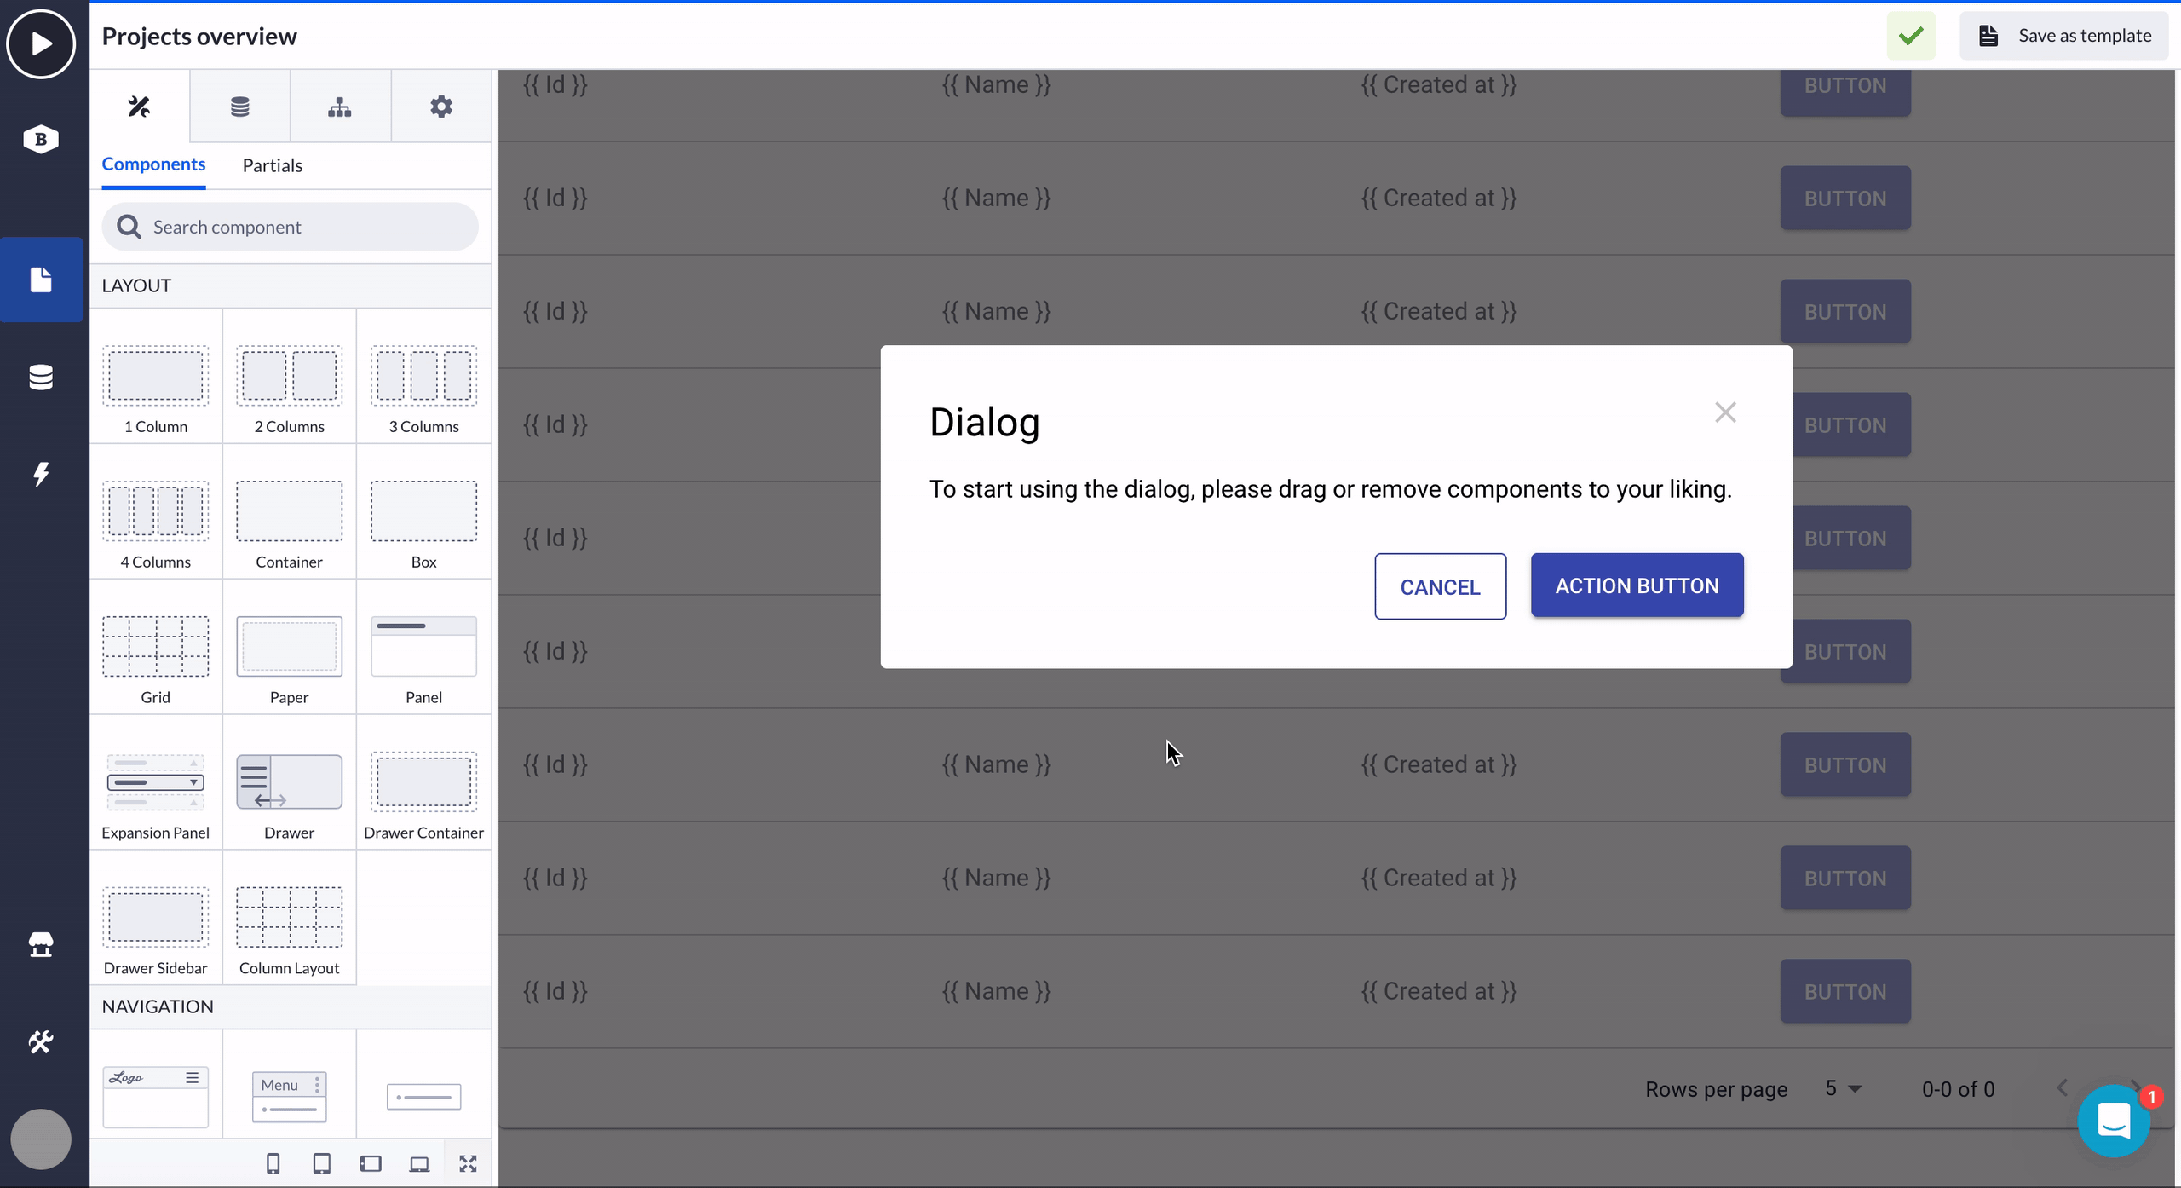This screenshot has width=2181, height=1188.
Task: Choose the Panel component
Action: click(423, 647)
